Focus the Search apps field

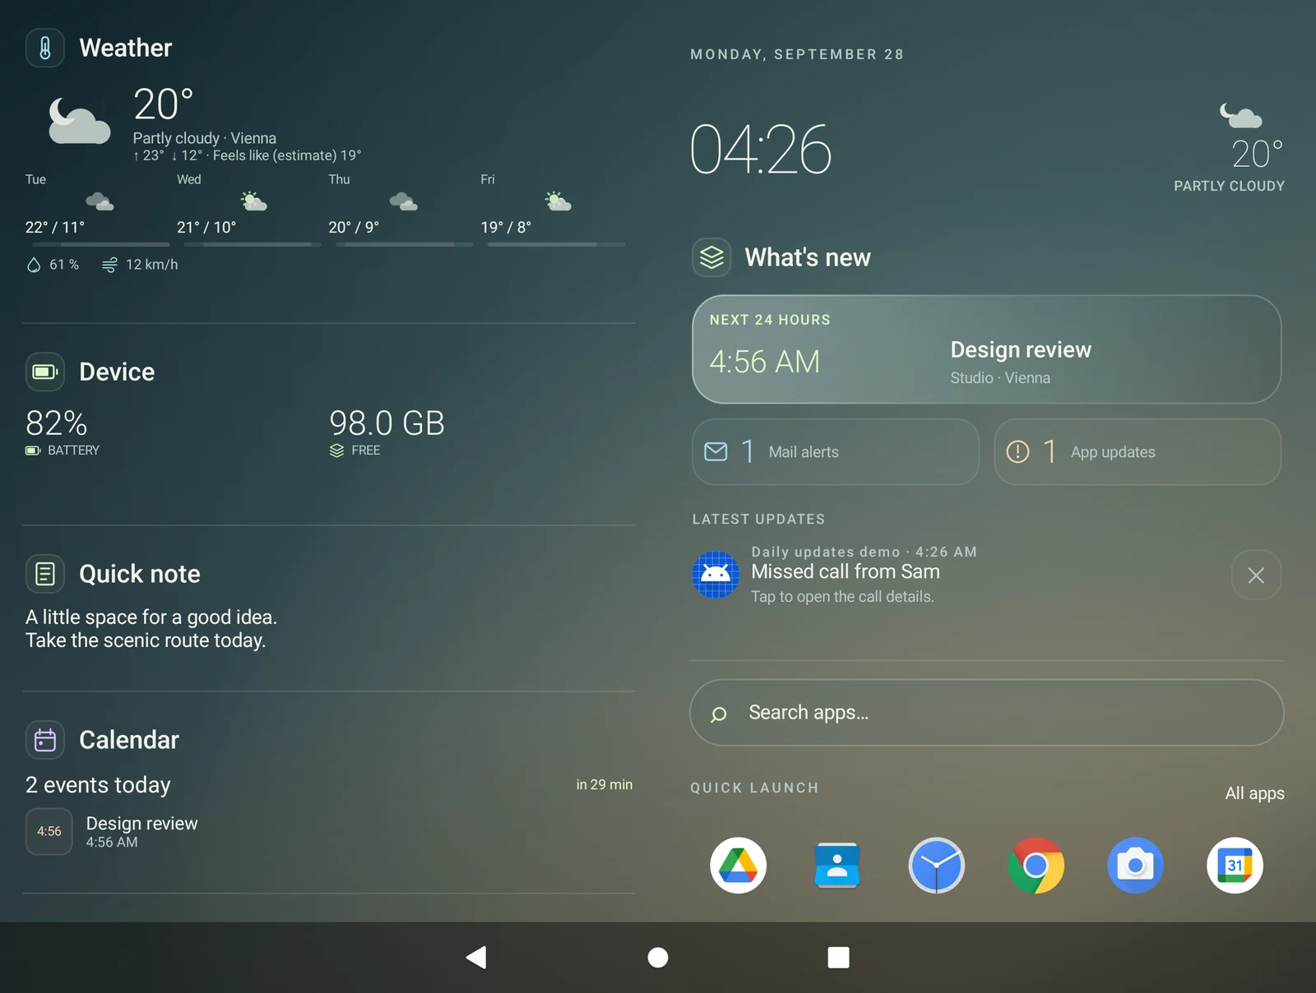987,713
